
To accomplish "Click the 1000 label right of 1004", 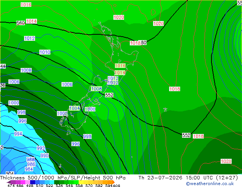I will (x=90, y=109).
